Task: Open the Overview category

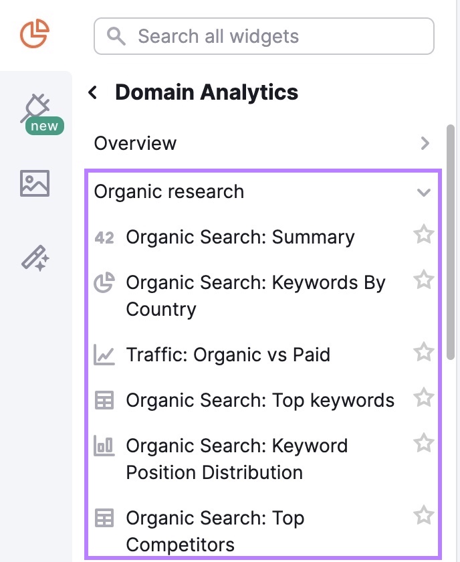Action: (262, 143)
